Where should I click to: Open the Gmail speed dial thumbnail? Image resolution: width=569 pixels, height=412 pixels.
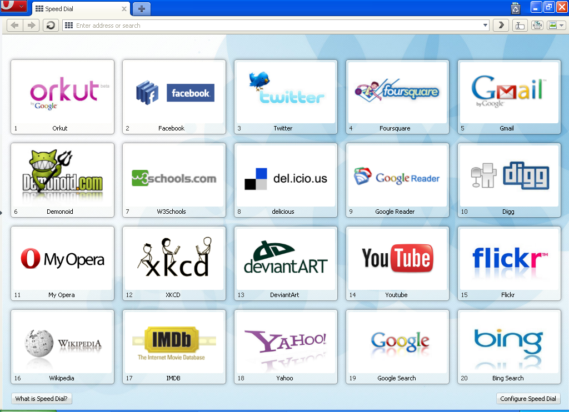point(509,97)
